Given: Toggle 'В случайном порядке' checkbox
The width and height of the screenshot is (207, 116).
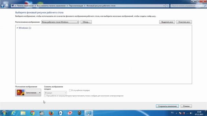Looking at the screenshot, I should (x=70, y=90).
